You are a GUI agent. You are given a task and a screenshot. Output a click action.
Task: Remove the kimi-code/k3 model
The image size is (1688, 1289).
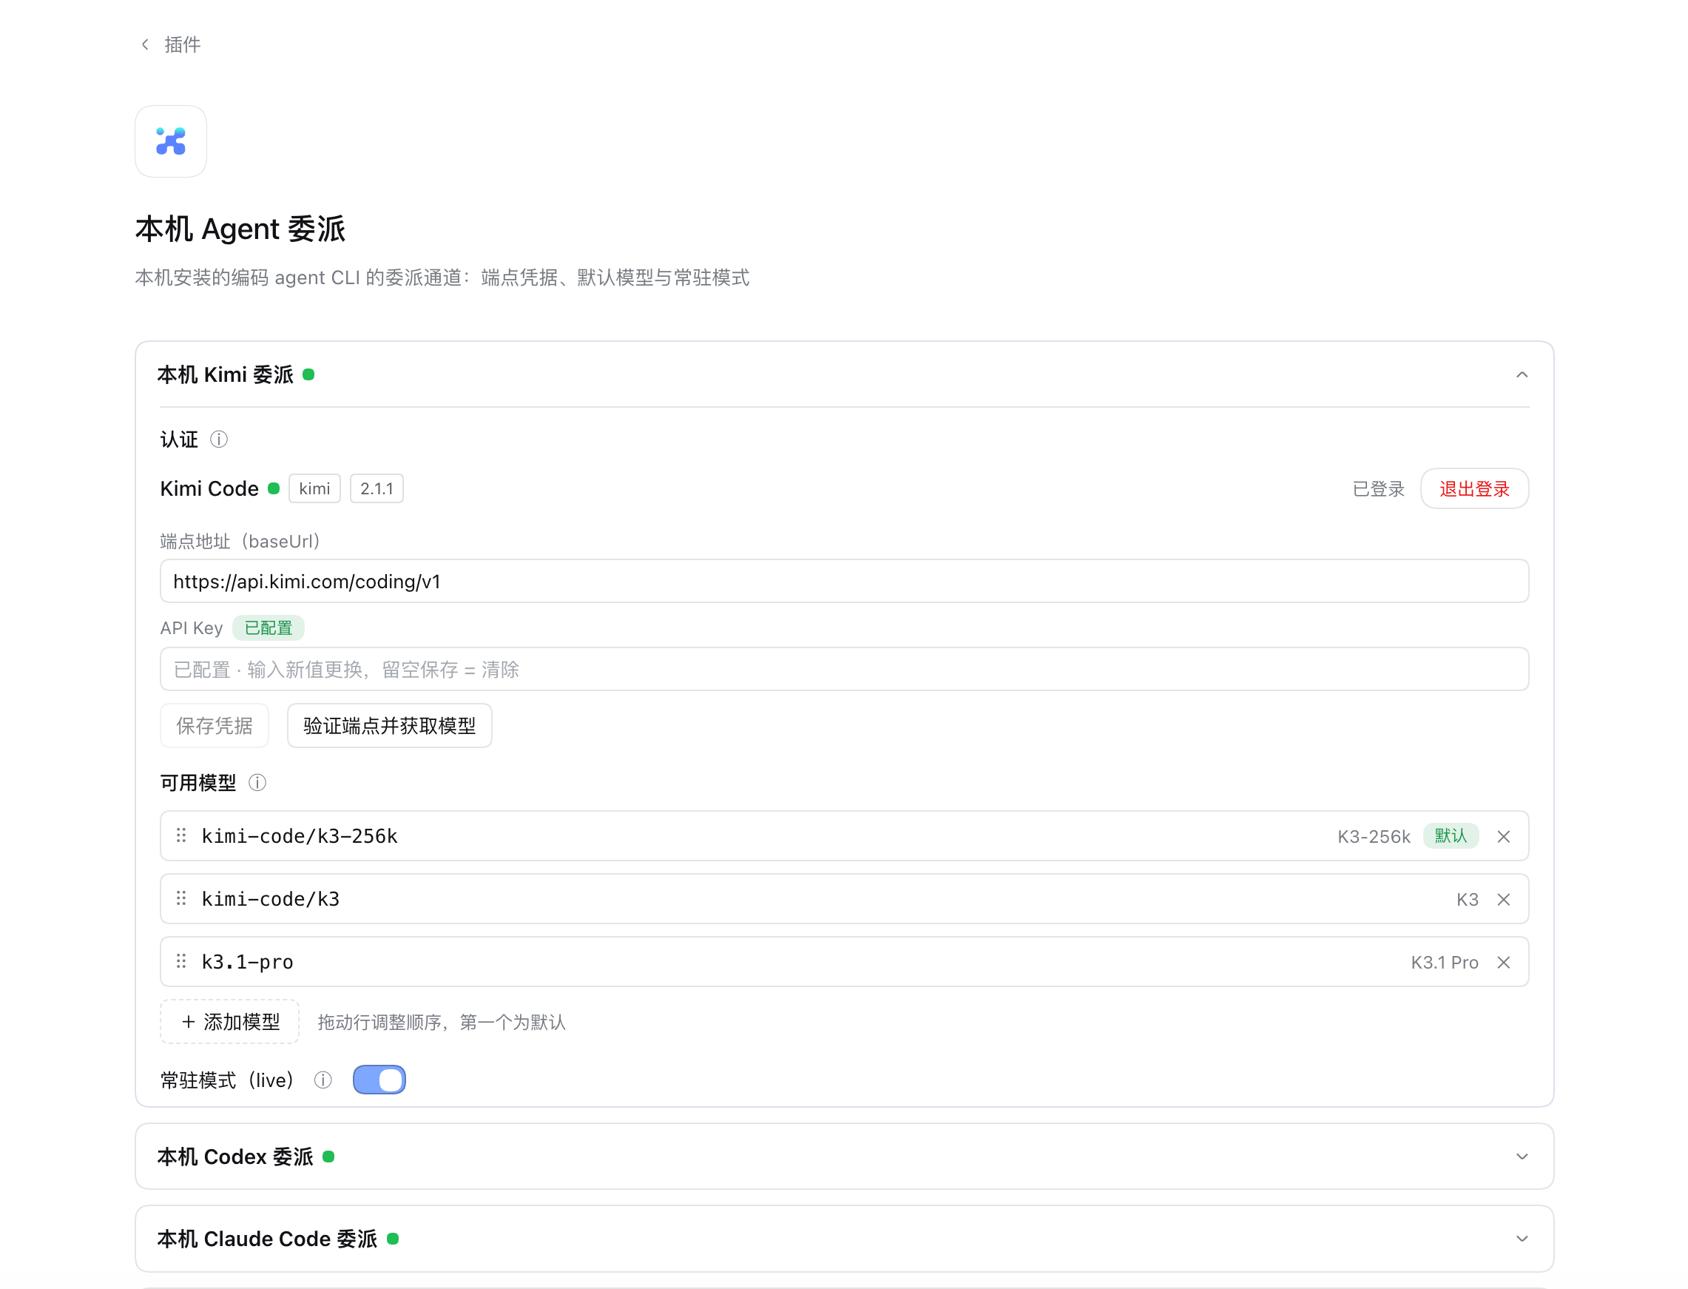(1503, 899)
